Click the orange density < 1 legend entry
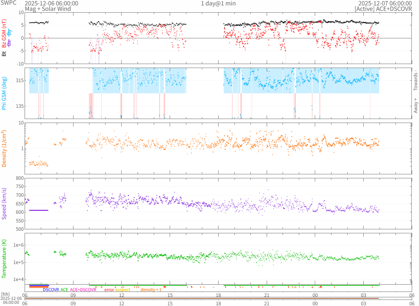Image resolution: width=419 pixels, height=306 pixels. [x=151, y=290]
